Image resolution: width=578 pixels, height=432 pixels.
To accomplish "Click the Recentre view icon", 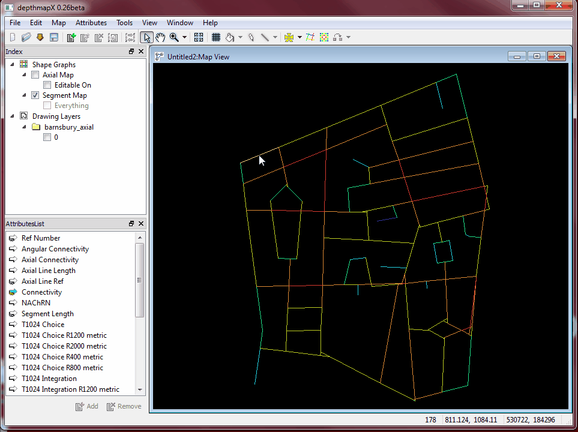I will (x=198, y=37).
